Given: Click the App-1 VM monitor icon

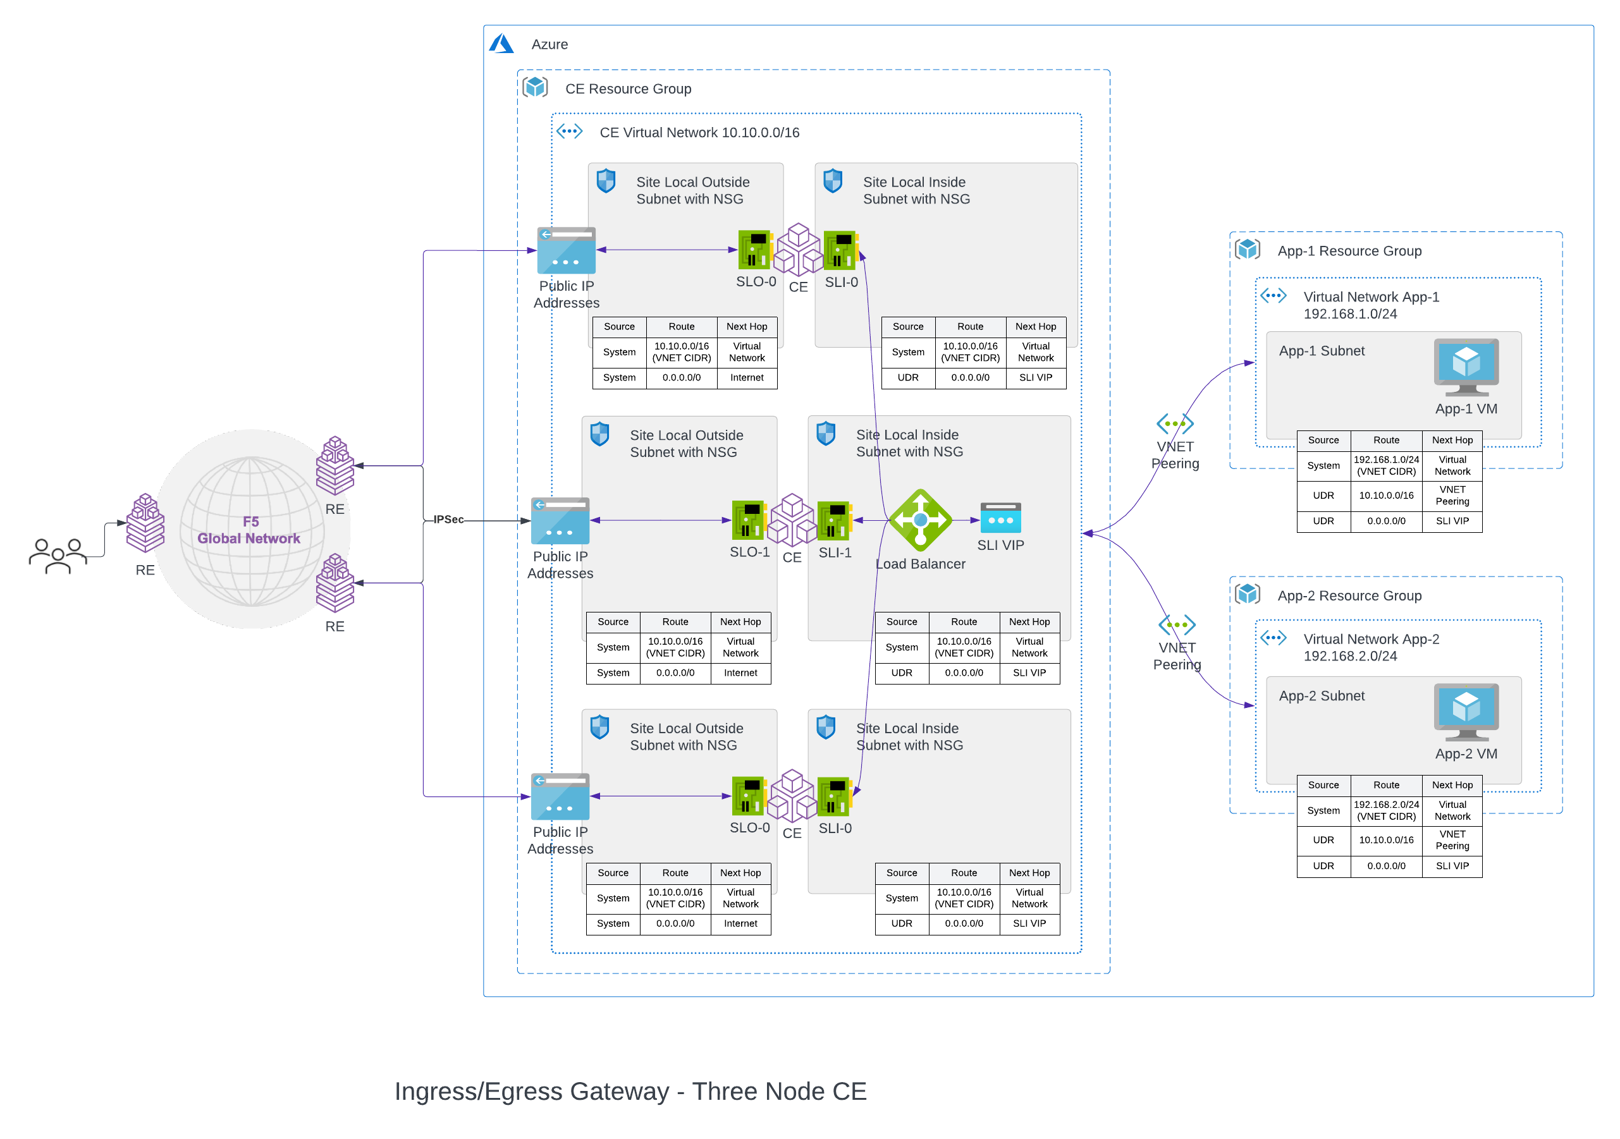Looking at the screenshot, I should click(x=1466, y=365).
